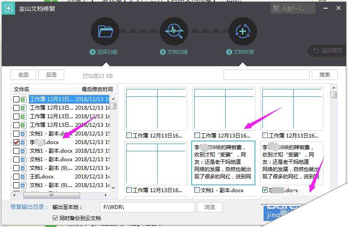Click the 金山文档修复 app logo icon
The width and height of the screenshot is (348, 227).
(x=9, y=9)
